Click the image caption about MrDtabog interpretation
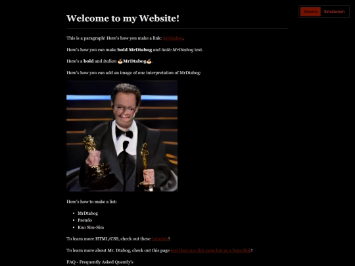355x266 pixels. coord(134,73)
